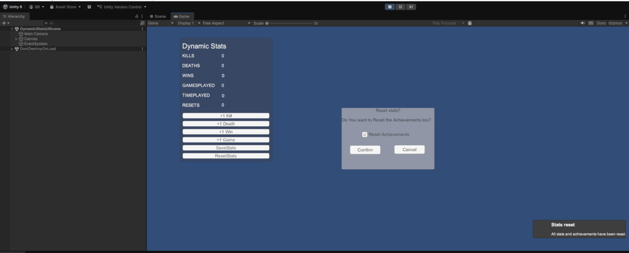Open the Unity Version Control menu
The image size is (629, 253).
click(x=122, y=7)
